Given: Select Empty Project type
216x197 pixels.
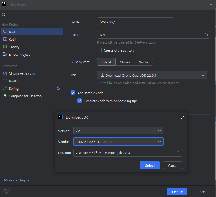Looking at the screenshot, I should 32,54.
